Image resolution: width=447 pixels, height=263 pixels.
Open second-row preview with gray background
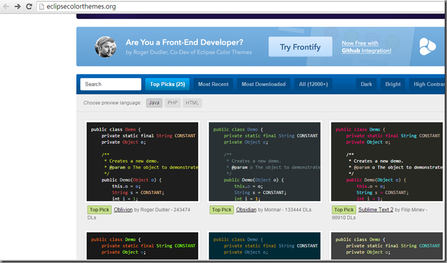387,246
